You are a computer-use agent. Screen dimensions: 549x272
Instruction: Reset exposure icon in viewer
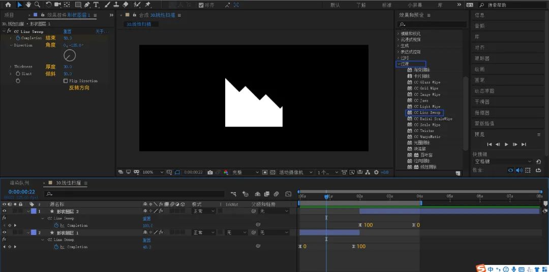tap(376, 173)
